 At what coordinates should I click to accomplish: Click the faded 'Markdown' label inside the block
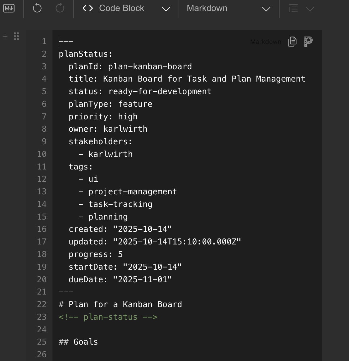(265, 41)
